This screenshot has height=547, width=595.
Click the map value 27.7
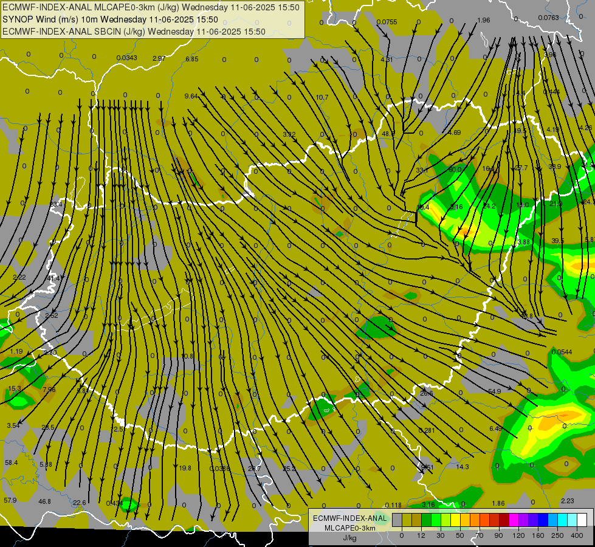point(521,168)
